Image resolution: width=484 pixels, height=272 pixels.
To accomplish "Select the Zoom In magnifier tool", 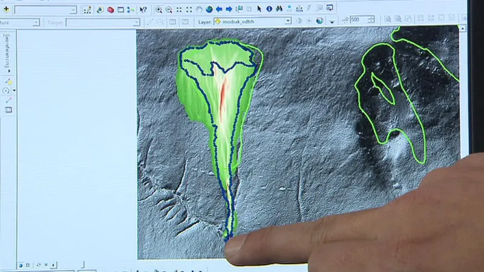I will point(159,10).
